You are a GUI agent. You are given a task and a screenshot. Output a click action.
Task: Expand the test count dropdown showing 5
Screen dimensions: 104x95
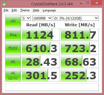(x=26, y=18)
